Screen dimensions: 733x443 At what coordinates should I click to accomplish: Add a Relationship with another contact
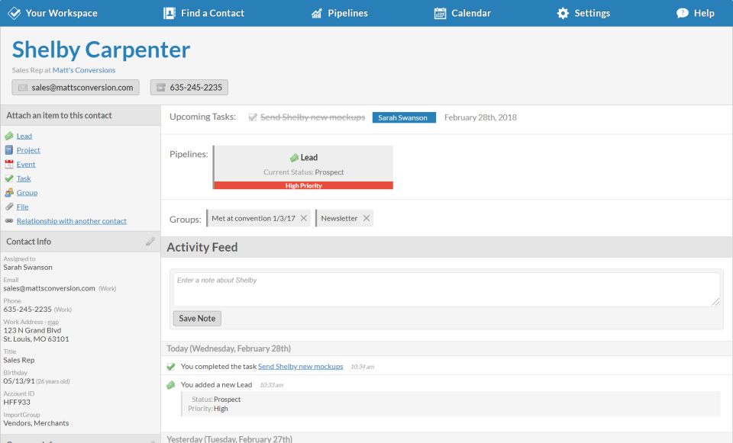[x=72, y=221]
